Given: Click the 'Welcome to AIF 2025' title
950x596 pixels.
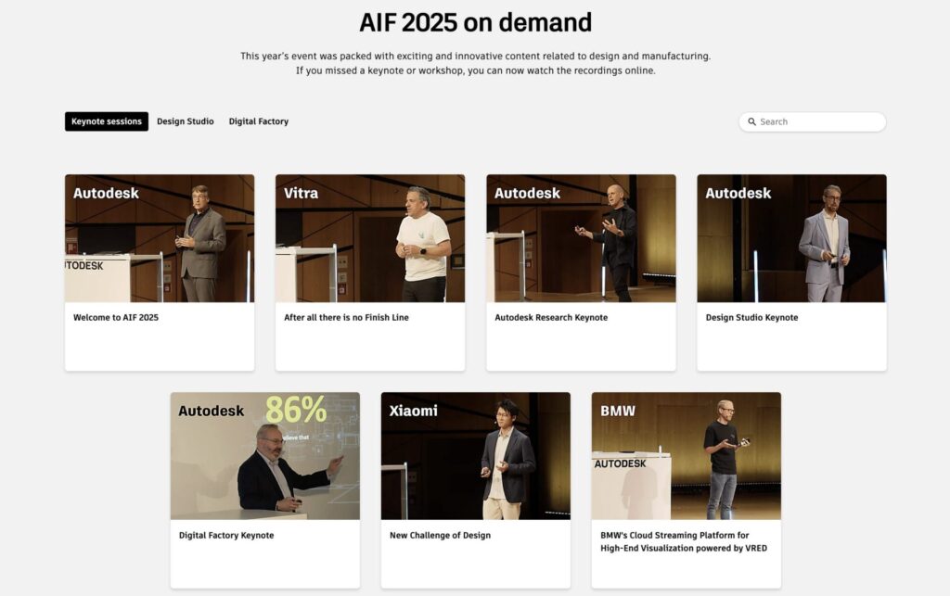Looking at the screenshot, I should [116, 318].
